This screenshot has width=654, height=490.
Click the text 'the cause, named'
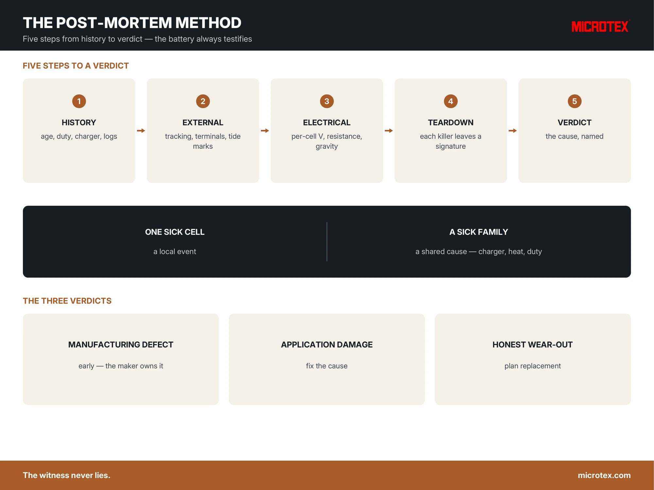point(575,136)
